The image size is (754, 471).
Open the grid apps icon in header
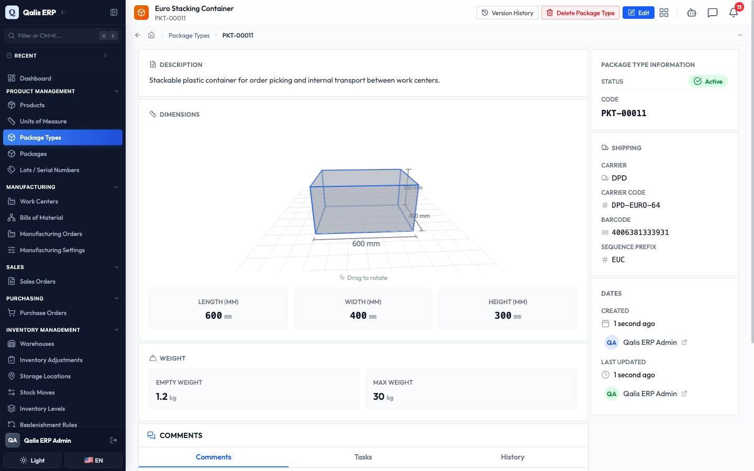pos(664,13)
